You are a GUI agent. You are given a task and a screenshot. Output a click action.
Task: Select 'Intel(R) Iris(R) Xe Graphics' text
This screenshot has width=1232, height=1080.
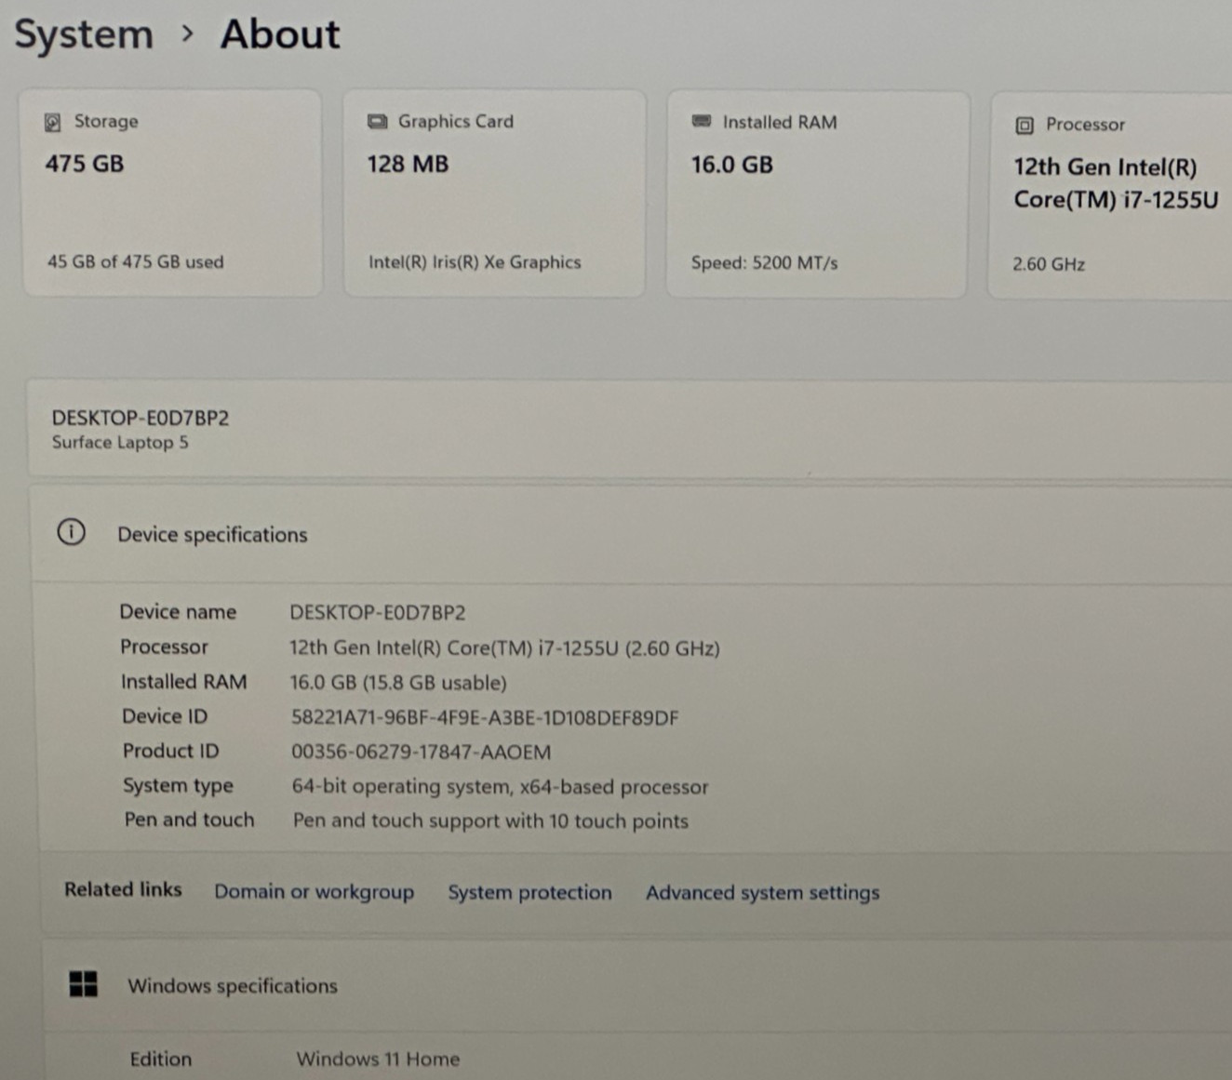pos(475,262)
